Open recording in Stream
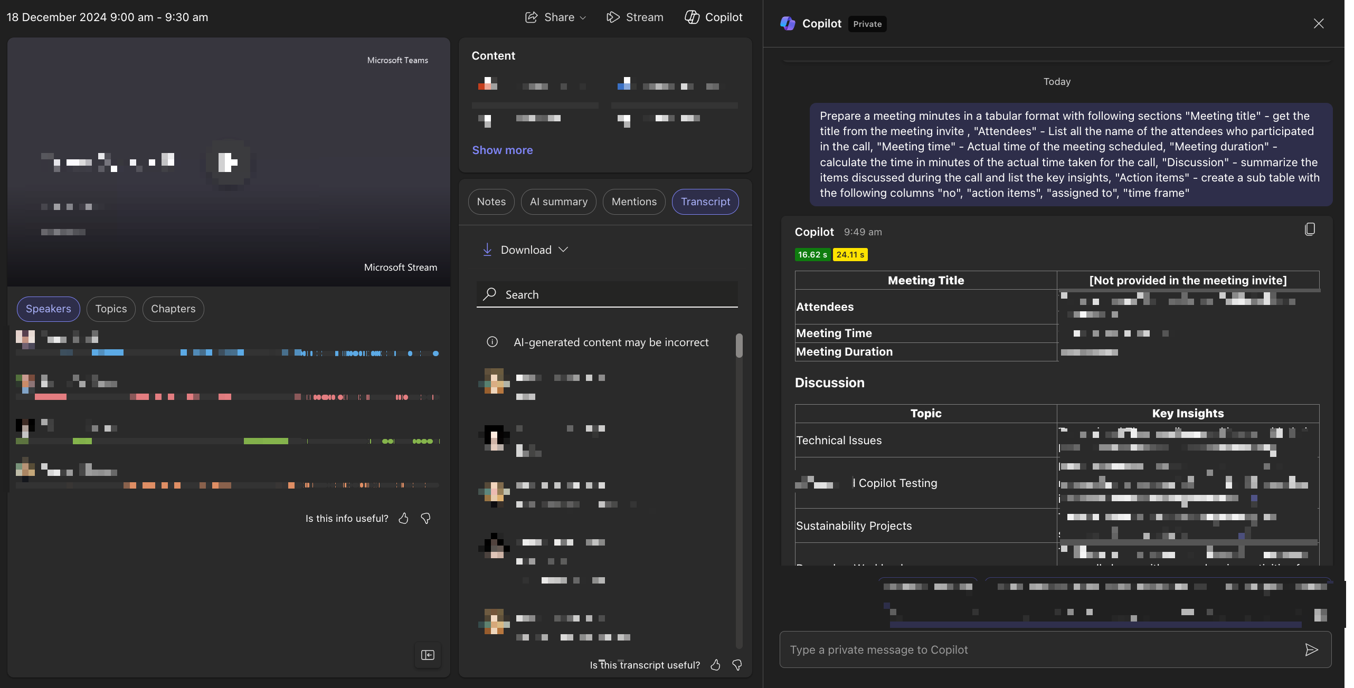Viewport: 1354px width, 688px height. (x=635, y=17)
